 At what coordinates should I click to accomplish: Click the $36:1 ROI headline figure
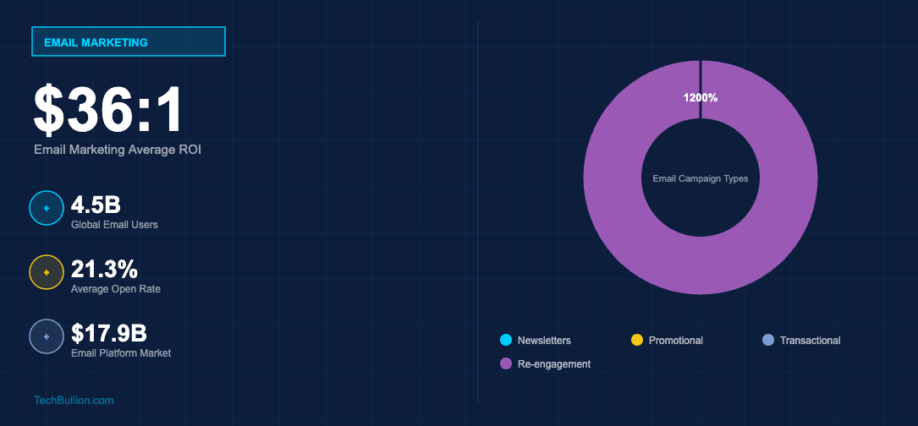point(108,111)
